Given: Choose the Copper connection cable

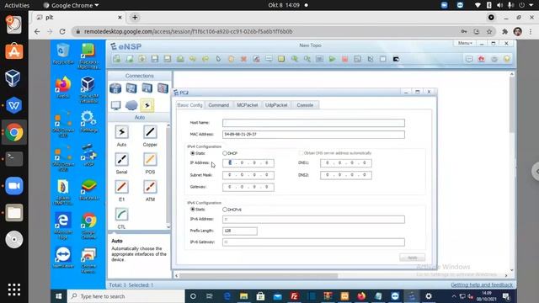Looking at the screenshot, I should 150,132.
